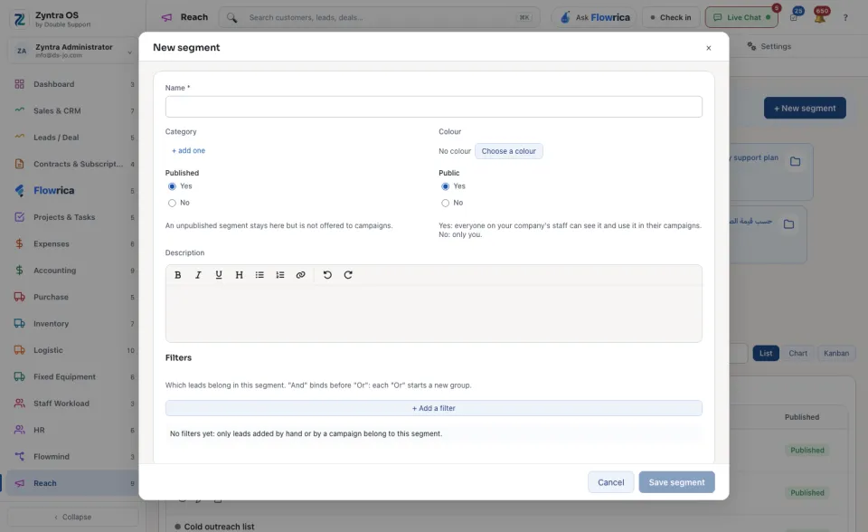Switch to Kanban view
The image size is (868, 532).
835,354
